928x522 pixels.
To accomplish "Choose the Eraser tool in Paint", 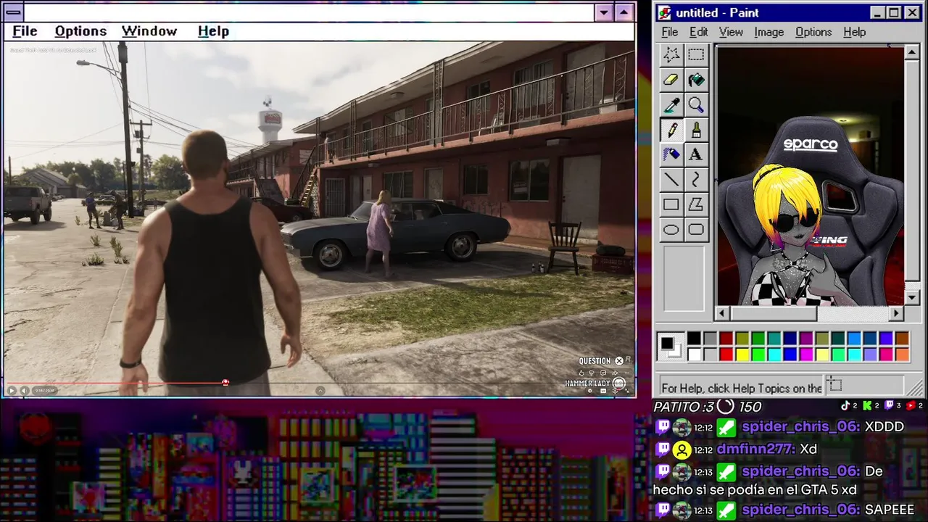I will click(671, 80).
